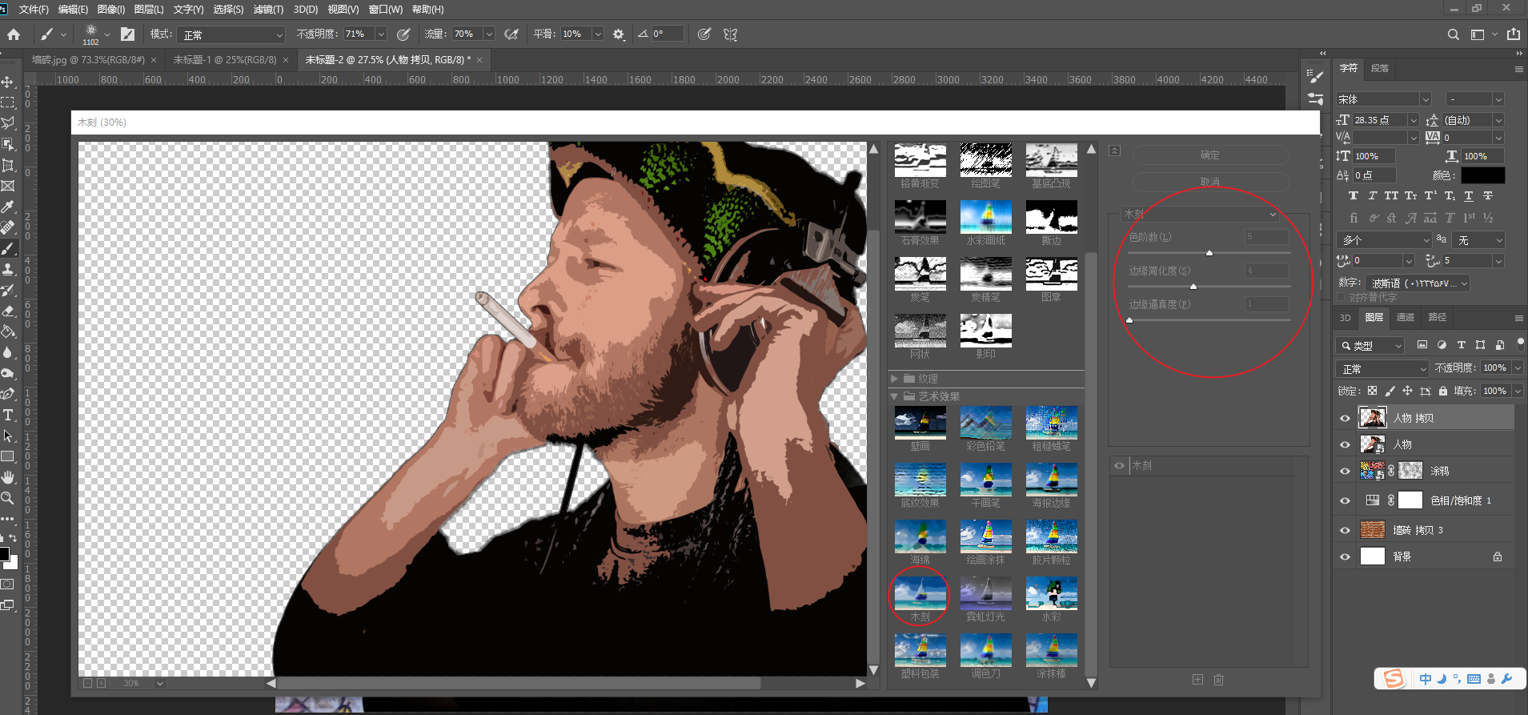Click the search icon at top right
1528x715 pixels.
(1453, 34)
